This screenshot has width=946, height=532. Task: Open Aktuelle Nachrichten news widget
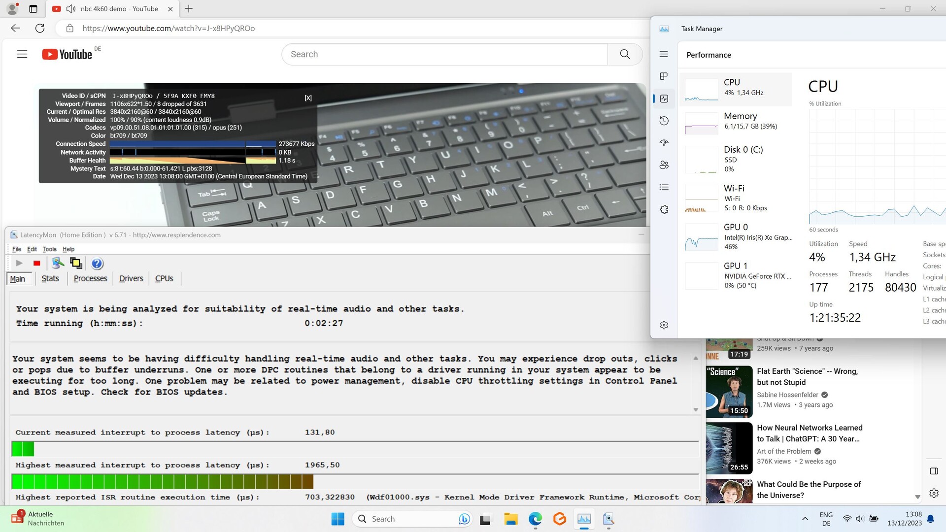coord(38,518)
